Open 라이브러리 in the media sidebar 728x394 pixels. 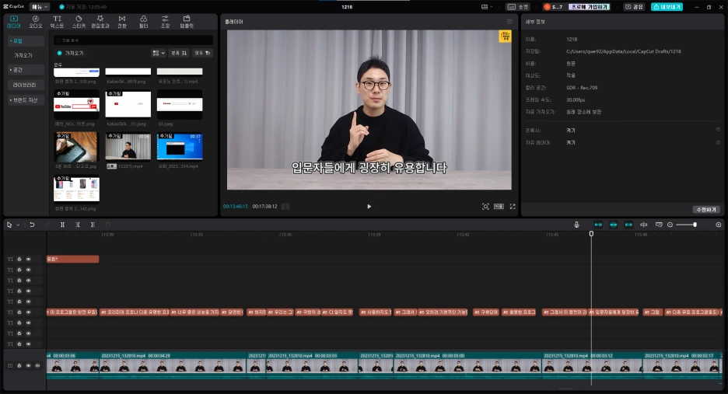pos(26,85)
